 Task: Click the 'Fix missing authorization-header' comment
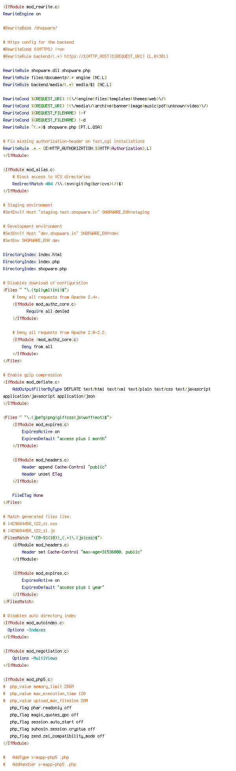point(74,141)
